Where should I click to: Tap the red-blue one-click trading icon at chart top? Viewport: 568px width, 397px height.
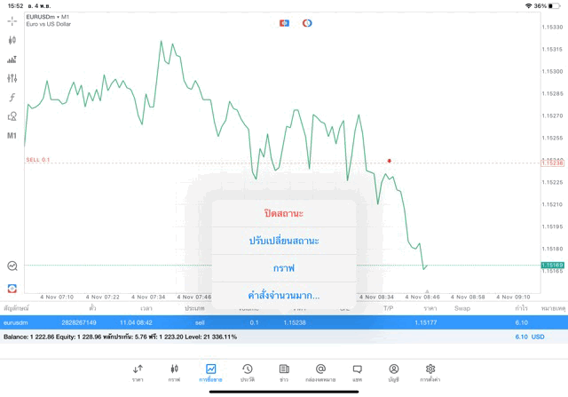[x=284, y=23]
